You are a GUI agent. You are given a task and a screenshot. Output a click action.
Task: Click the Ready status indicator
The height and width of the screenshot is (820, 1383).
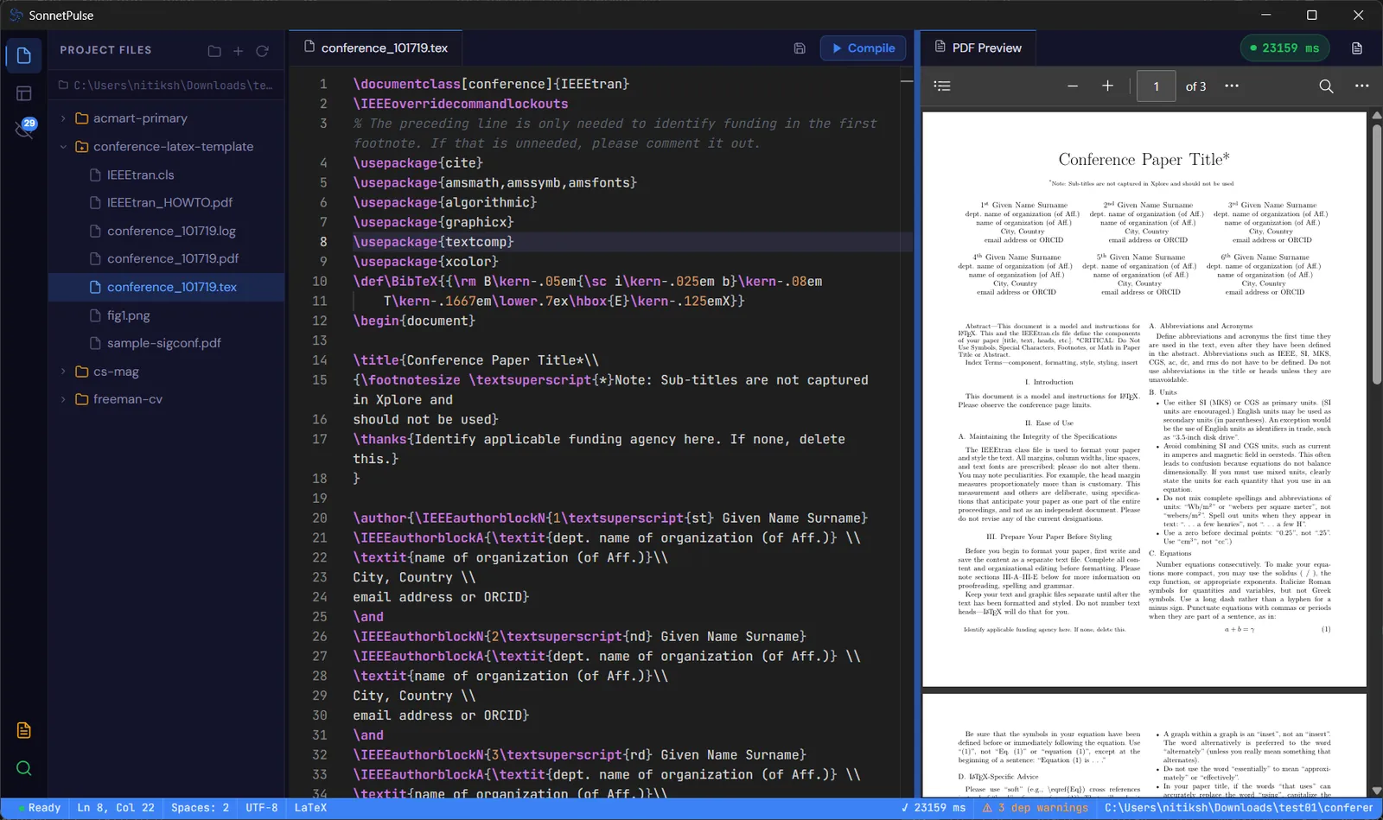[x=39, y=808]
